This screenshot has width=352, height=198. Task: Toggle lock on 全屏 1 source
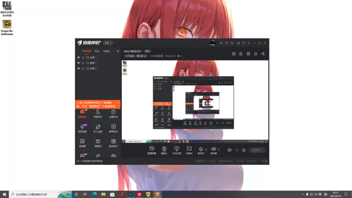coord(83,58)
